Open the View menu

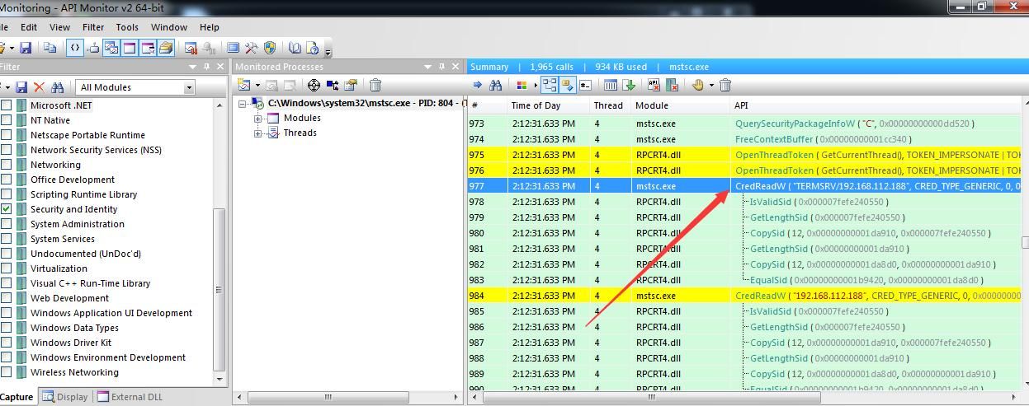click(x=59, y=27)
